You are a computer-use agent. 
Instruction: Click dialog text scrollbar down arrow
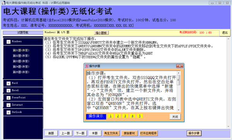tap(179, 110)
